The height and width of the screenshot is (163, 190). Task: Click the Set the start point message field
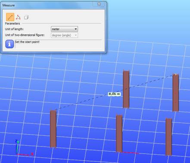click(x=58, y=44)
